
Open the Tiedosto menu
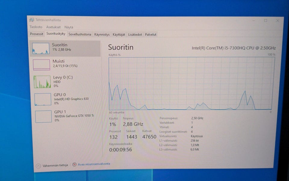point(36,27)
